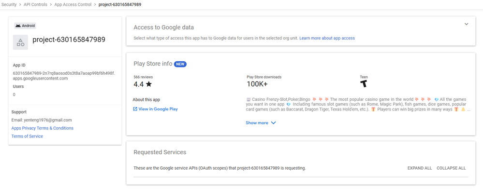Image resolution: width=483 pixels, height=189 pixels.
Task: Click the App ID value text
Action: pos(64,76)
